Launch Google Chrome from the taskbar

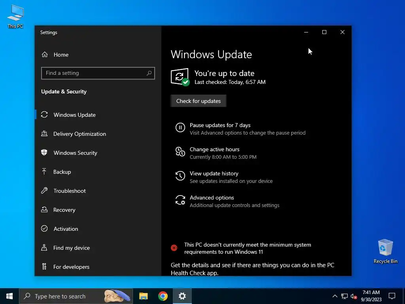point(163,296)
